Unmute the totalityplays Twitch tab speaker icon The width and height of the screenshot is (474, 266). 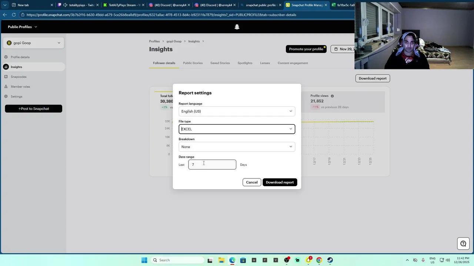tap(65, 5)
